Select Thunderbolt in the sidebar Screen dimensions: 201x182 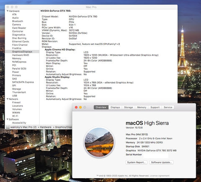[x=19, y=92]
